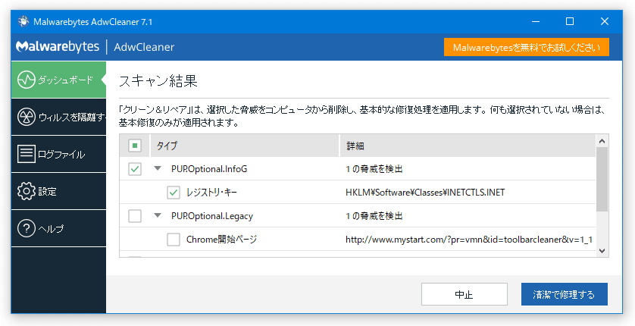
Task: Click the results list scrollbar thumb
Action: tap(602, 179)
